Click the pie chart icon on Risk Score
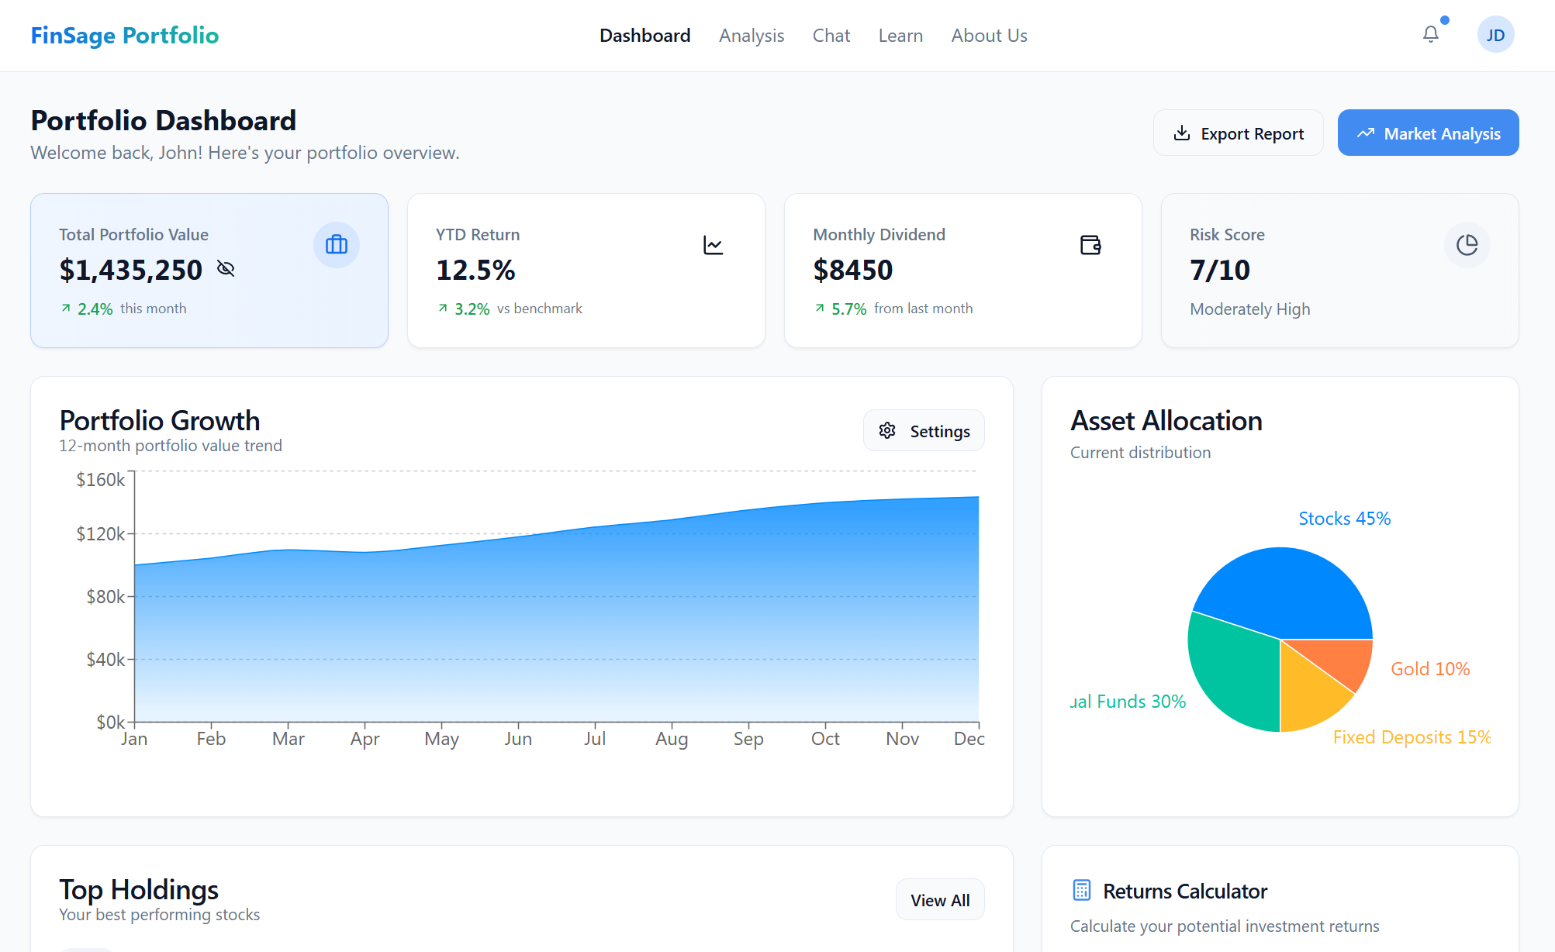This screenshot has height=952, width=1555. point(1466,245)
